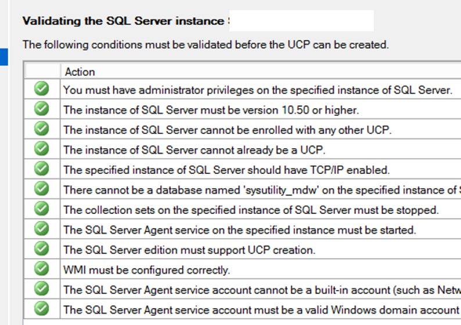Click green check for SQL Server Agent started row

pos(41,228)
